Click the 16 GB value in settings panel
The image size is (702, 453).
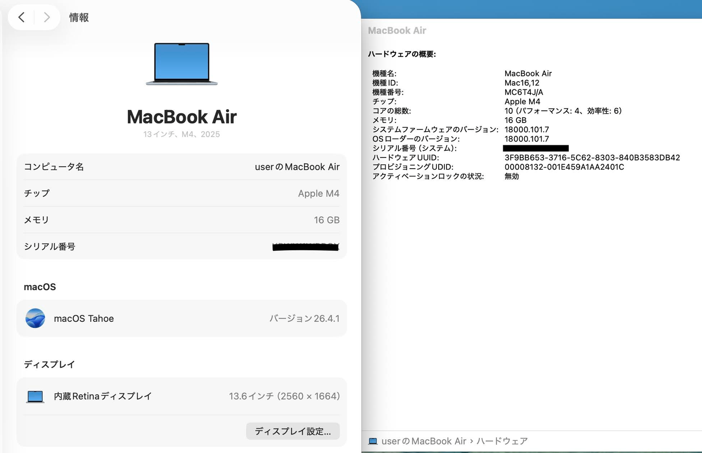pos(326,220)
